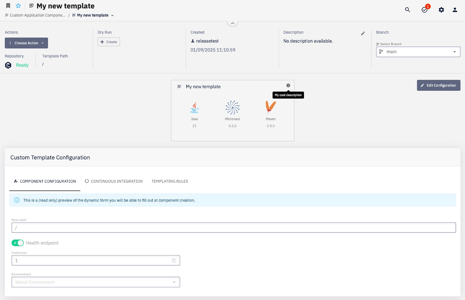The height and width of the screenshot is (300, 465).
Task: Click the Micronaut logo icon
Action: [x=233, y=108]
